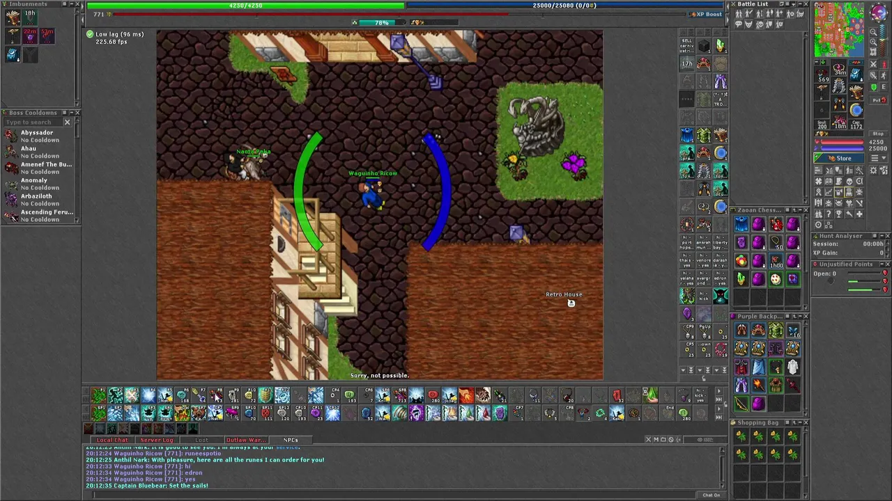This screenshot has width=892, height=501.
Task: Click bottommost action bar page arrow
Action: (x=718, y=417)
